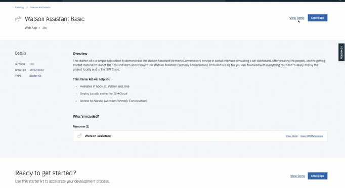Viewport: 345px width, 188px height.
Task: Open View Demo link near the page title
Action: point(297,18)
